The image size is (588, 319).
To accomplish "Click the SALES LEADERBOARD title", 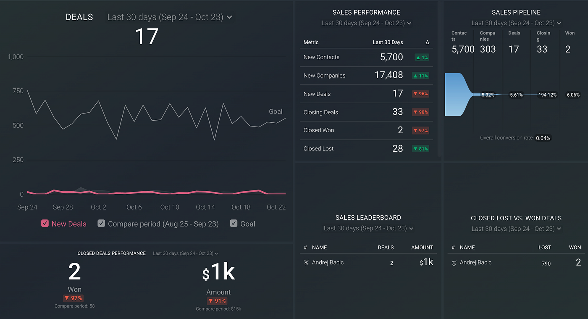I will click(x=368, y=218).
